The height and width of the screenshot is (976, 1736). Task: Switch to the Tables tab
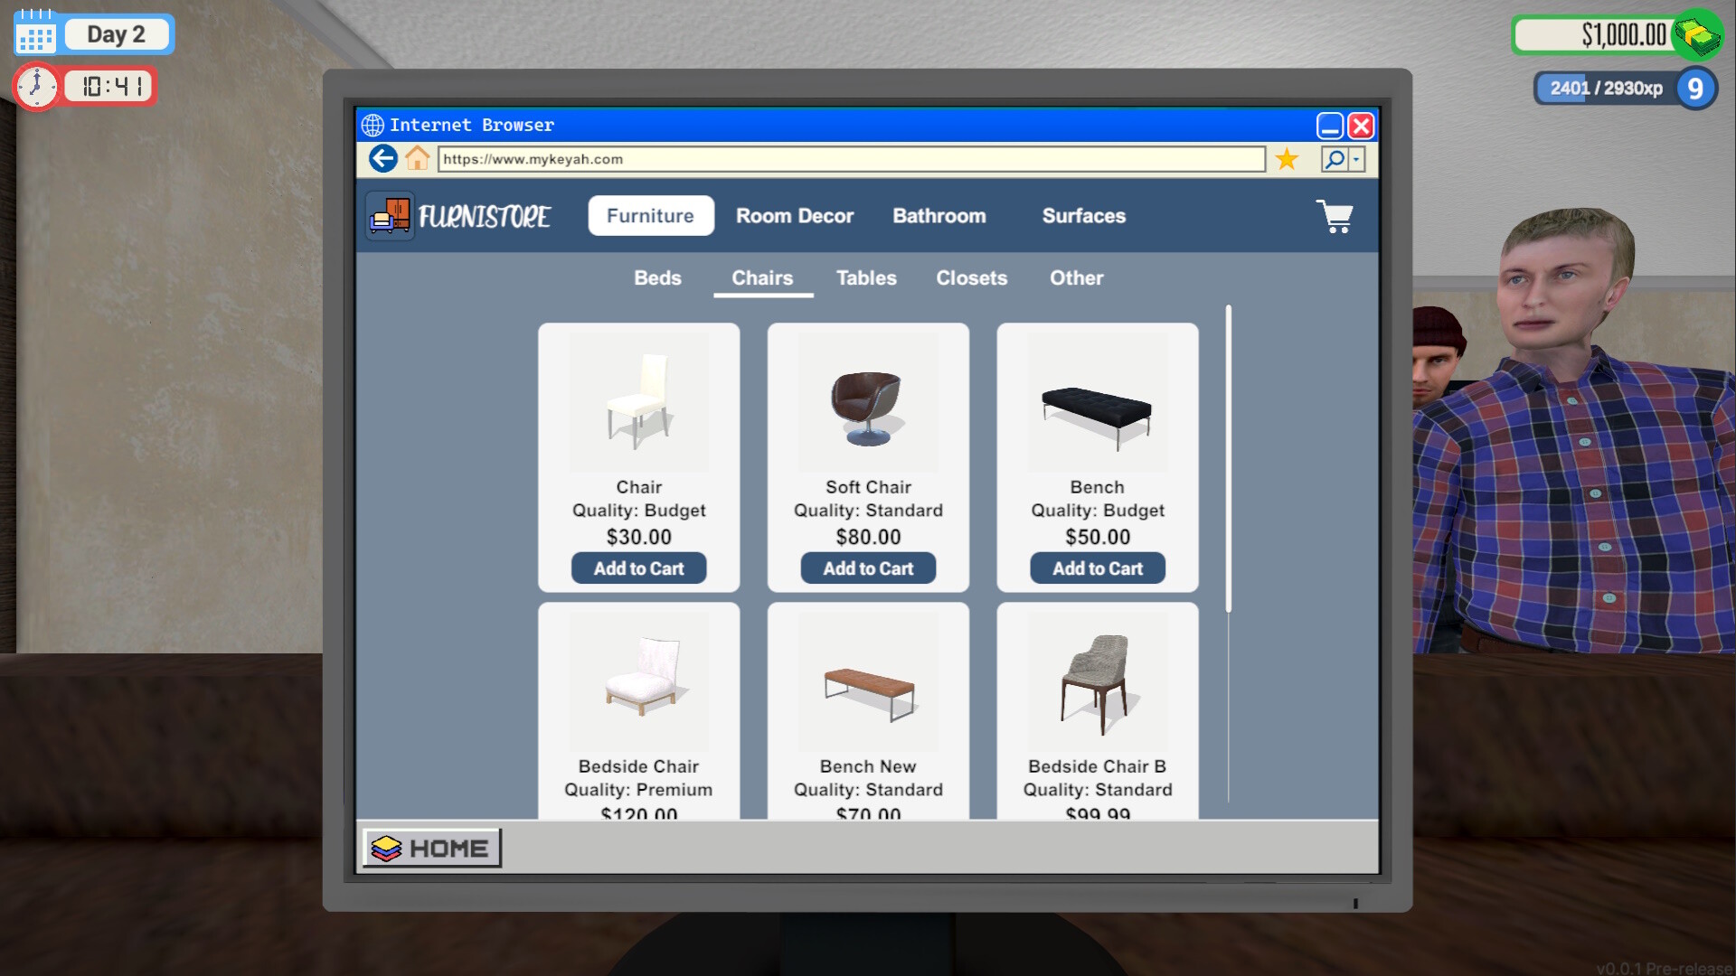866,278
